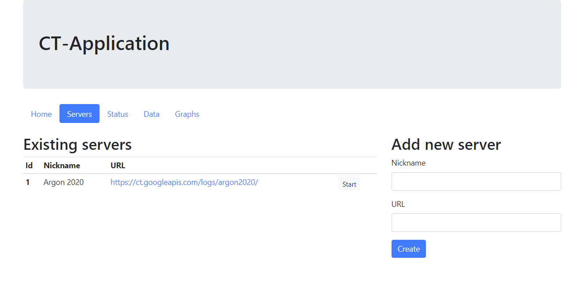Open the Graphs tab

(187, 114)
